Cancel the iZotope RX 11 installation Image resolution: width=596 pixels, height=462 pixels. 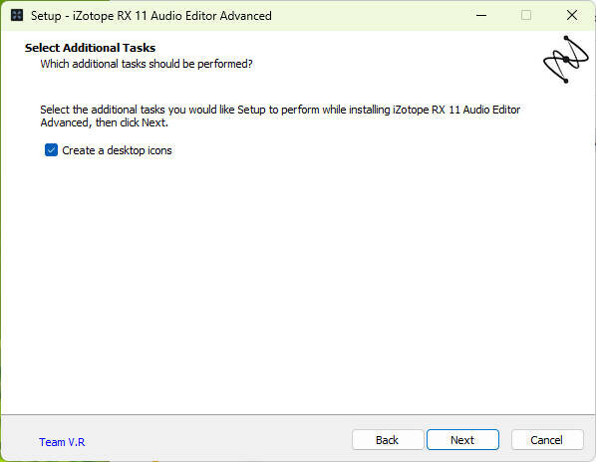tap(547, 440)
